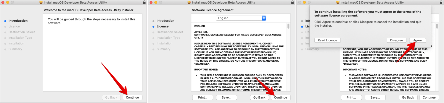Click the "APPLE INC." line in the licence text
This screenshot has width=444, height=103.
(x=201, y=32)
